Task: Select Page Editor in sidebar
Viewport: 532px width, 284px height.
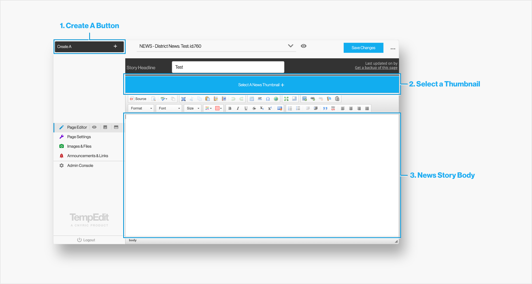Action: [x=77, y=127]
